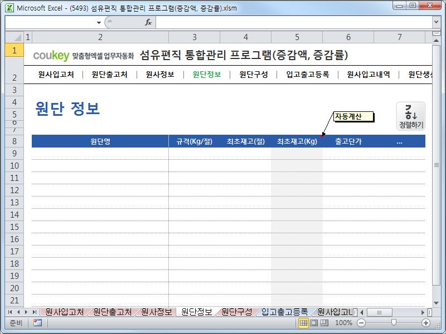Click the horizontal split box above scrollbar

pos(436,33)
